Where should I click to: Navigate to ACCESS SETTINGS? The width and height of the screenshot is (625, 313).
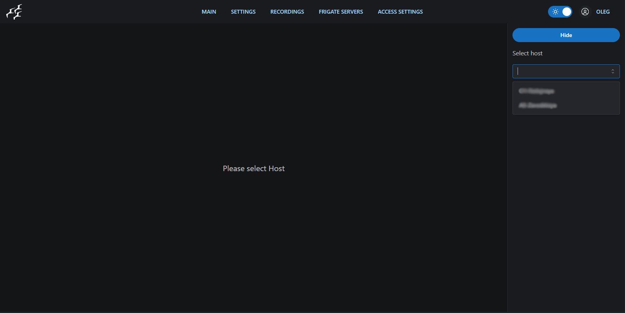[400, 12]
